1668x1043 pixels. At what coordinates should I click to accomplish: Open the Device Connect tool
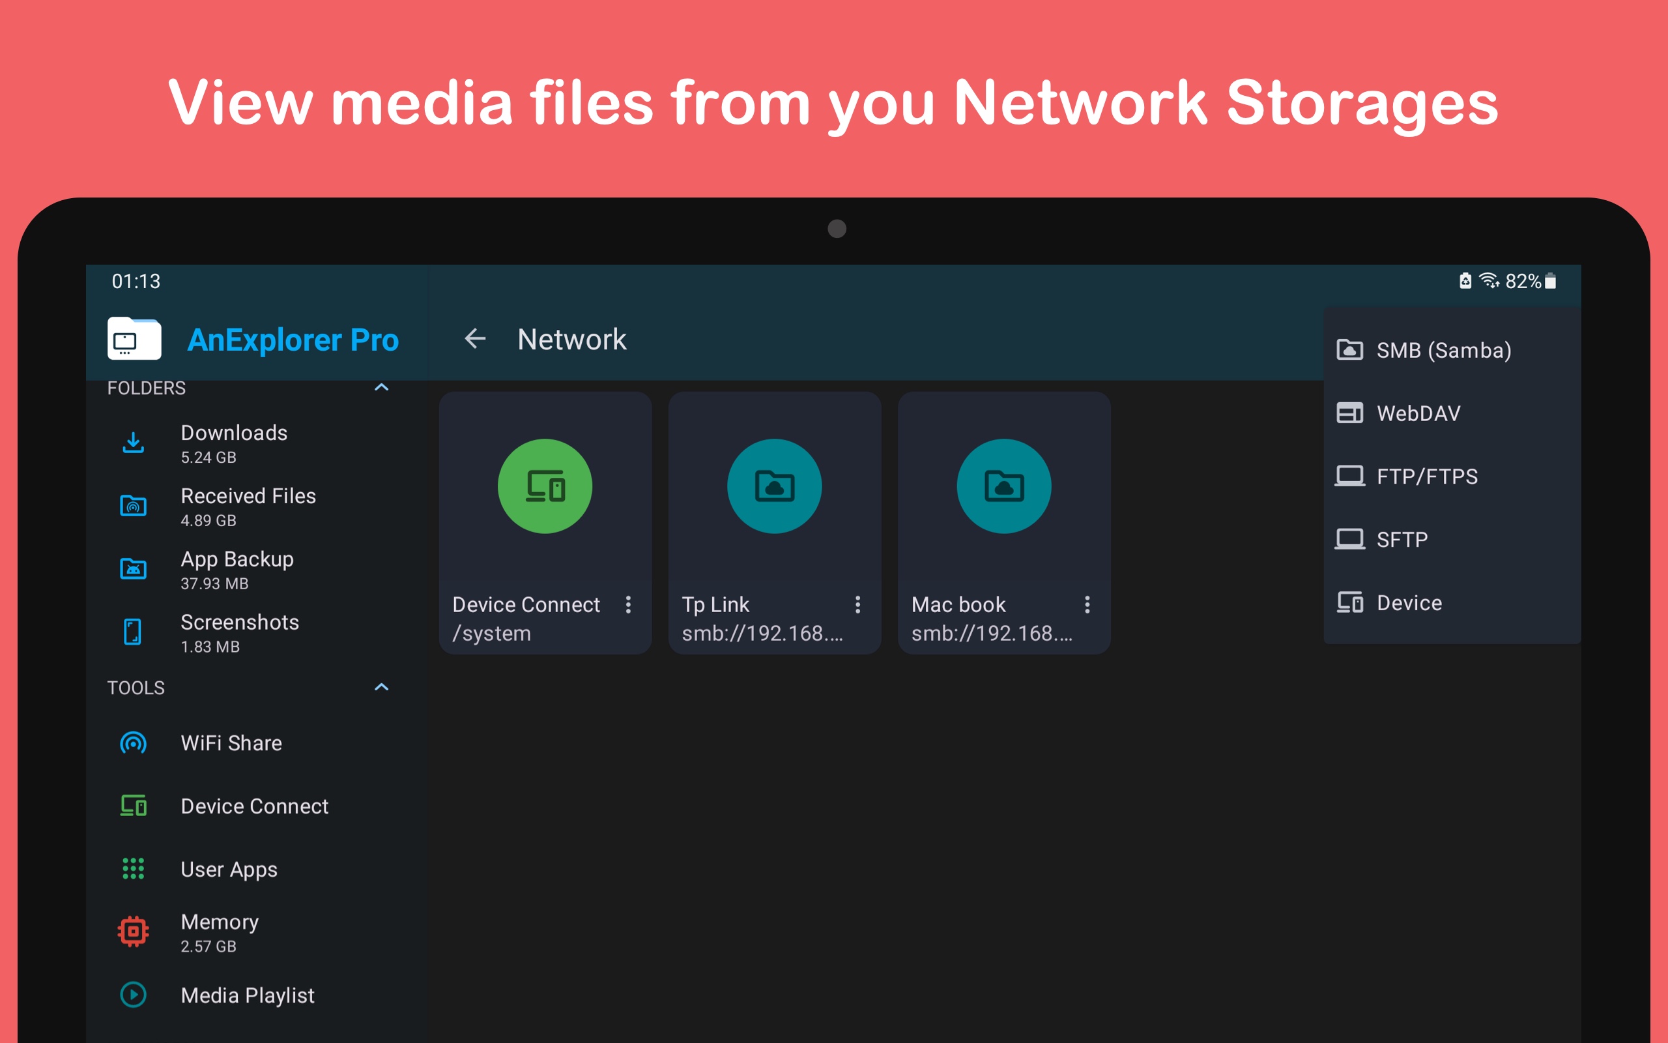point(253,806)
